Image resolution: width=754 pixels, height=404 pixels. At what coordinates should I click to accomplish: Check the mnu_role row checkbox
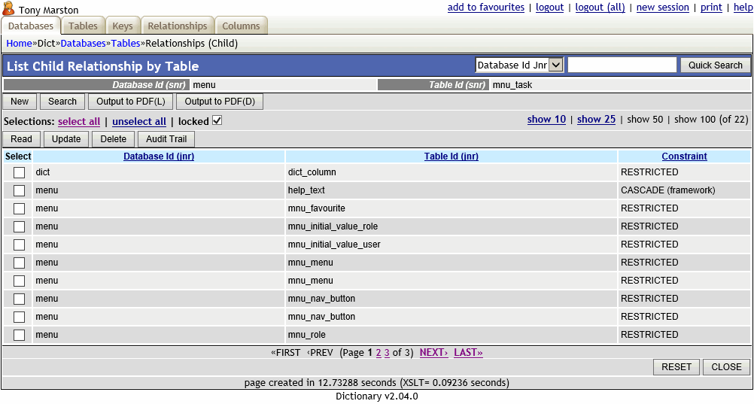[19, 335]
